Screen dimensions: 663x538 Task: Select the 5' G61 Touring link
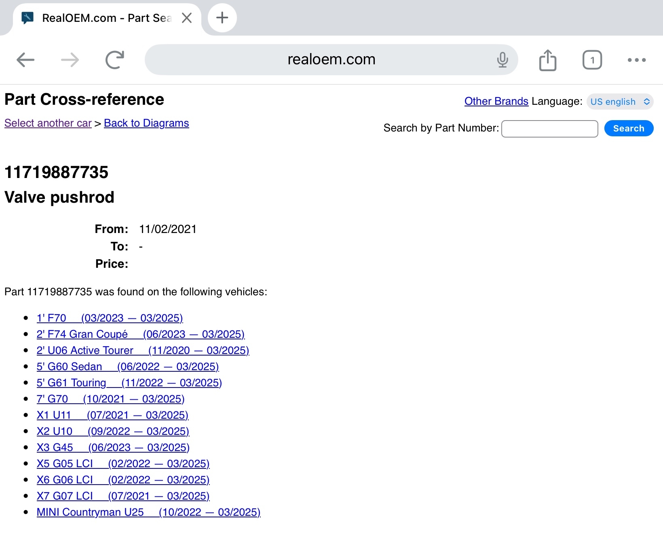point(129,383)
